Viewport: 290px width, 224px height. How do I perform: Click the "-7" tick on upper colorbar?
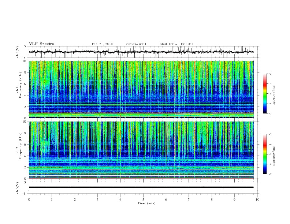point(270,114)
